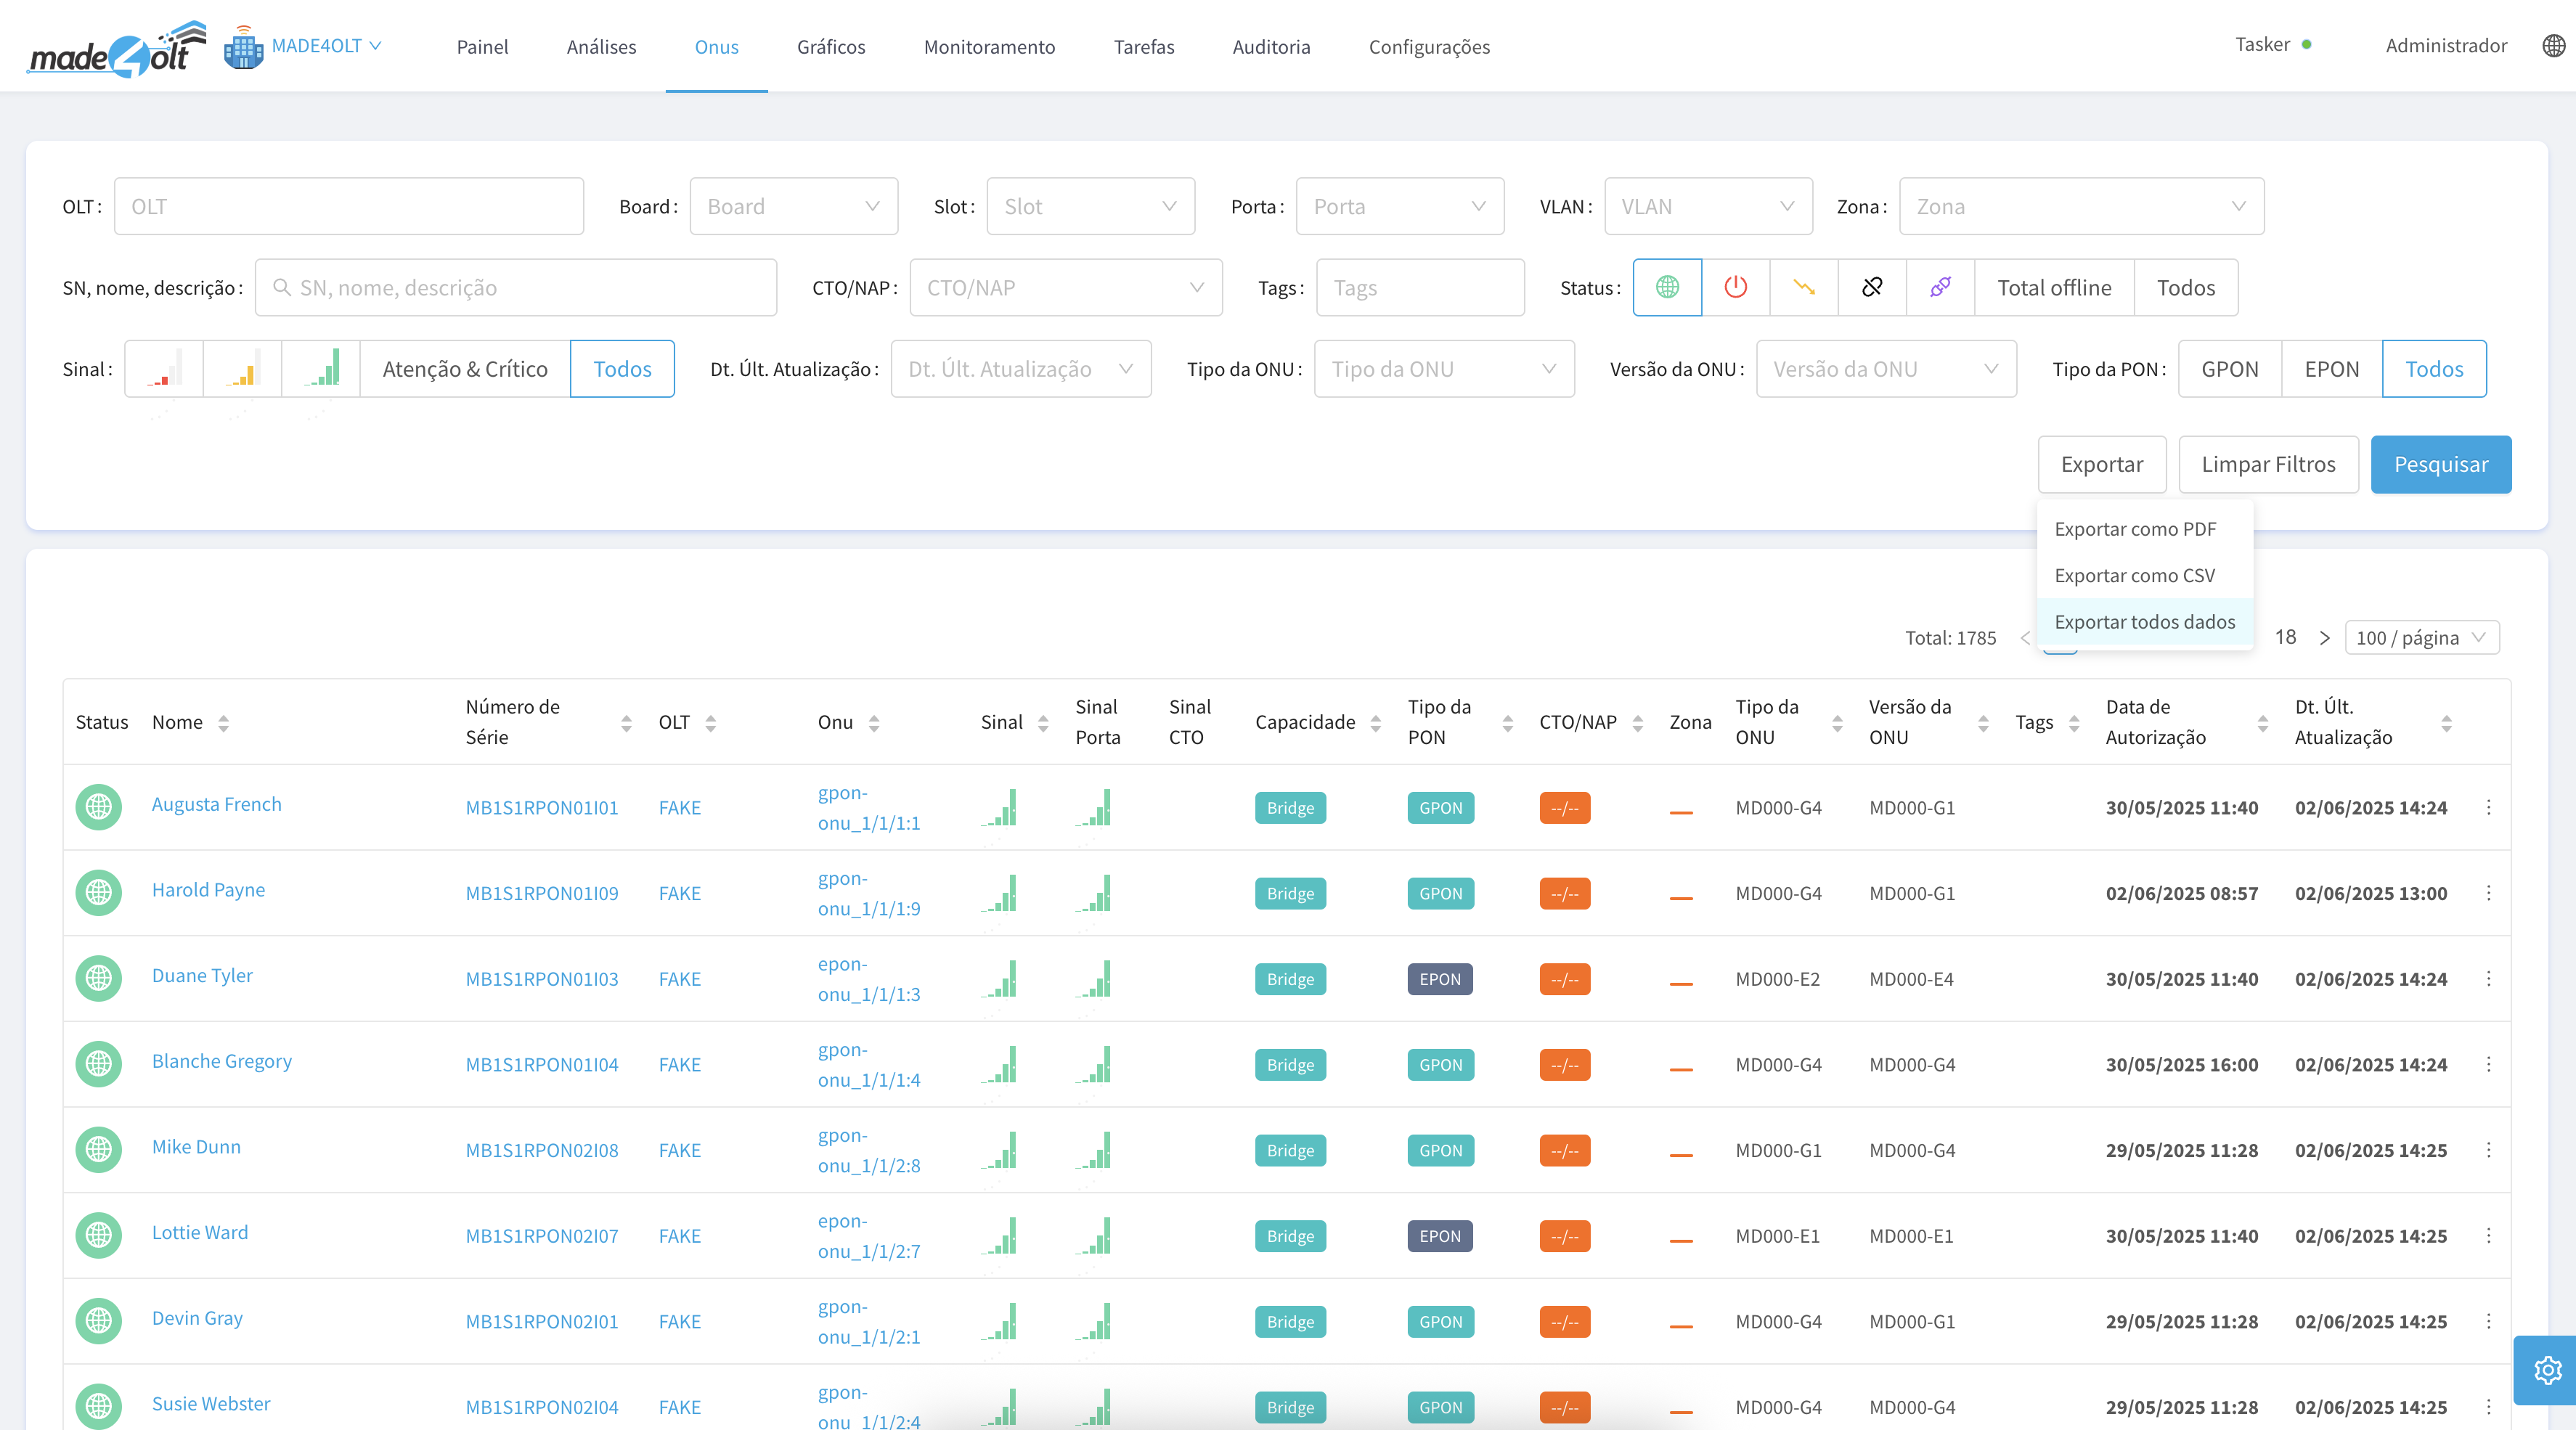Click the OLT input field
This screenshot has height=1430, width=2576.
(x=349, y=207)
